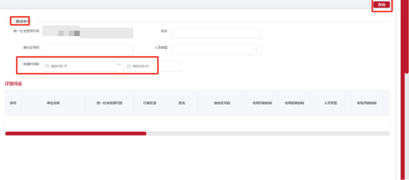
Task: Click the 统一社会信用代码 input field
Action: coord(88,33)
